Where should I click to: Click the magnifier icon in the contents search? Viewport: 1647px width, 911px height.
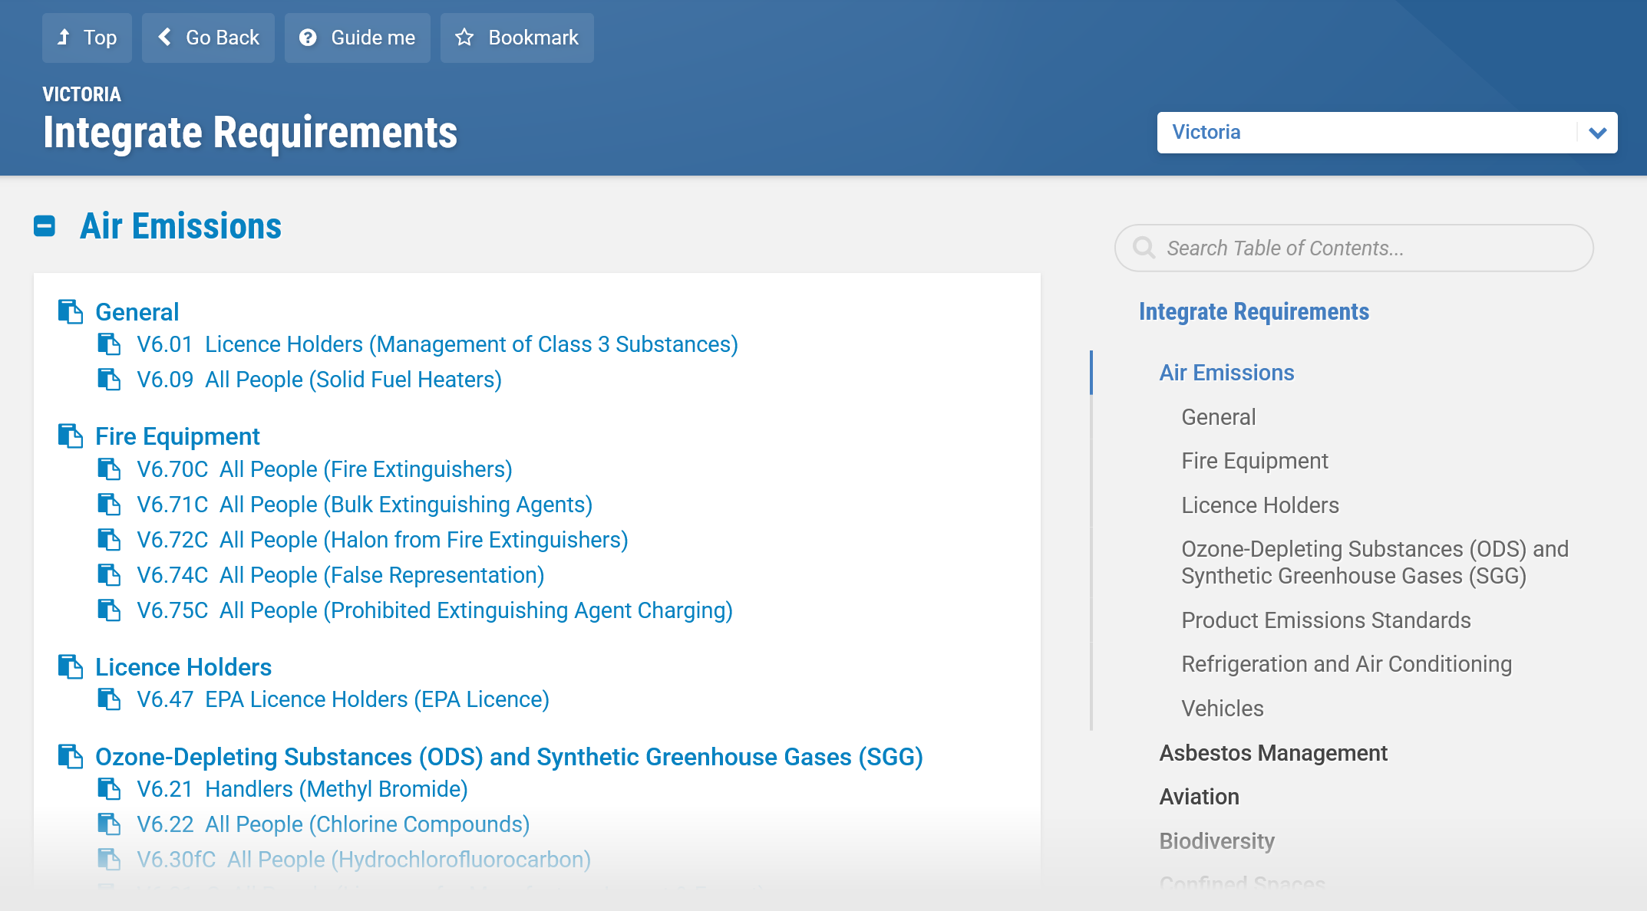point(1144,248)
